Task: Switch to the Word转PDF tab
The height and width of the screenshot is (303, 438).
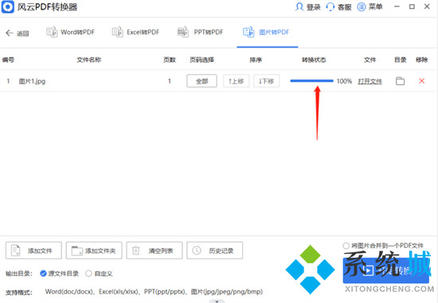Action: coord(70,32)
